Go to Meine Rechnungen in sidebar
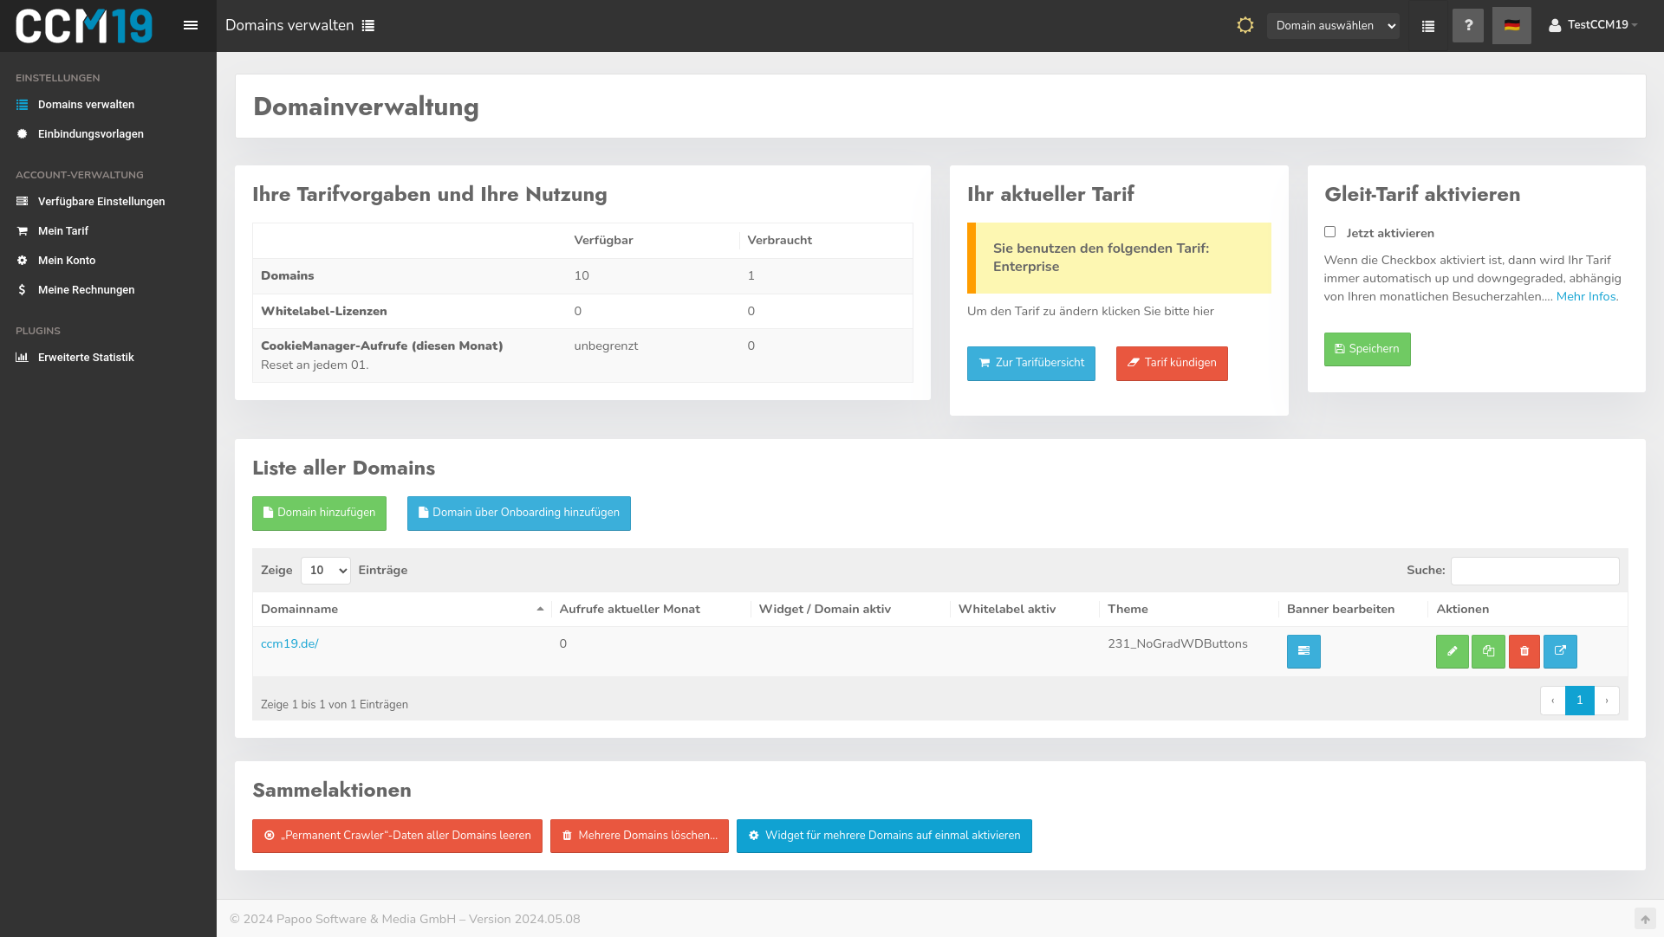Image resolution: width=1664 pixels, height=937 pixels. pyautogui.click(x=86, y=289)
